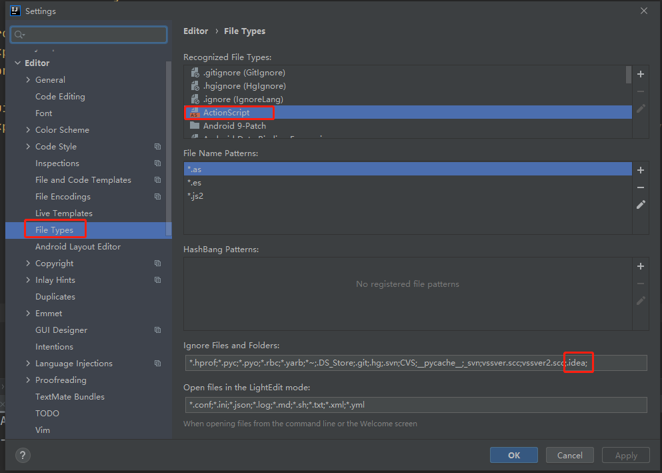
Task: Click the project-level icon beside Inlay Hints
Action: (x=157, y=280)
